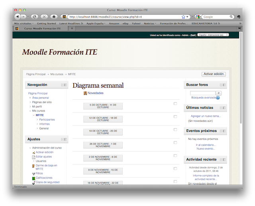Click the Novedades forum icon
The height and width of the screenshot is (206, 255).
pos(85,93)
